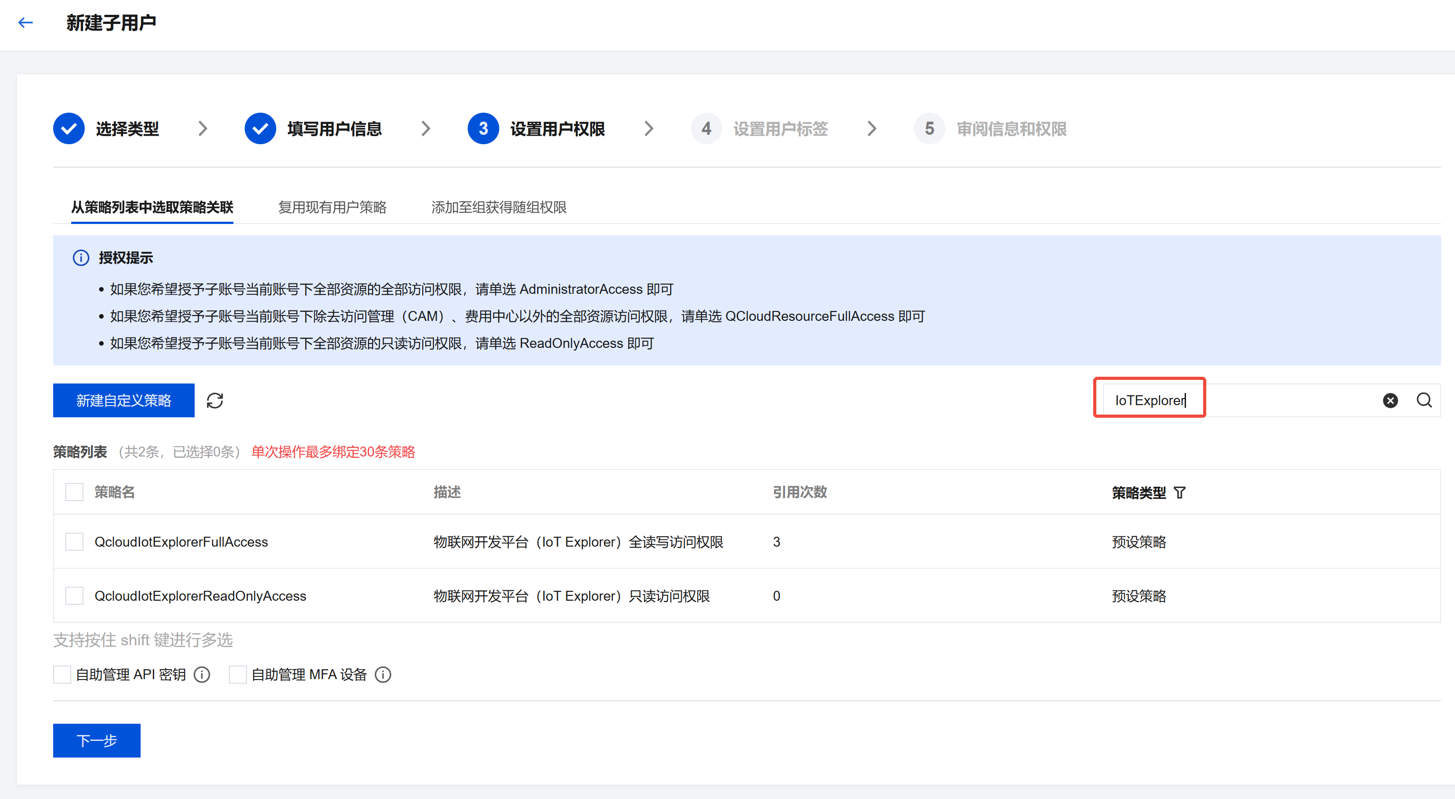Enable 自助管理 MFA 设备 checkbox
The image size is (1455, 799).
pos(238,675)
